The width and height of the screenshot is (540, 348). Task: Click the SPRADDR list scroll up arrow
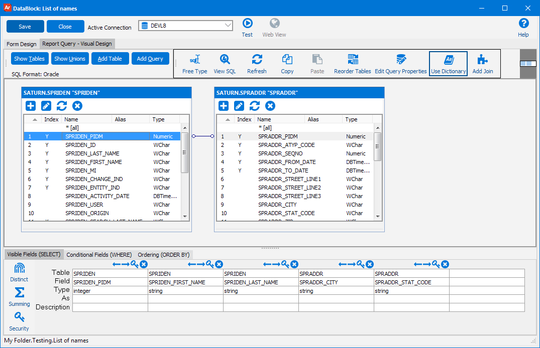[378, 128]
